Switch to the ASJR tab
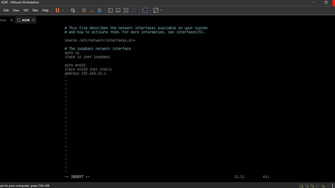 [x=26, y=20]
